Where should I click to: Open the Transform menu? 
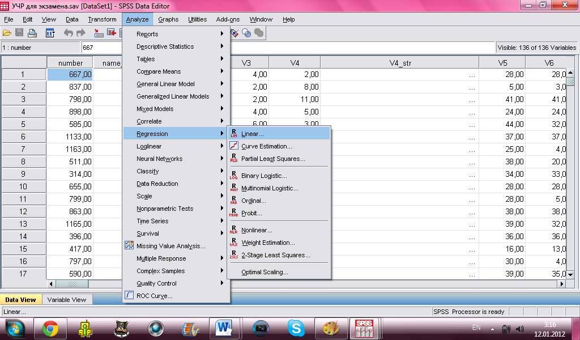(102, 19)
